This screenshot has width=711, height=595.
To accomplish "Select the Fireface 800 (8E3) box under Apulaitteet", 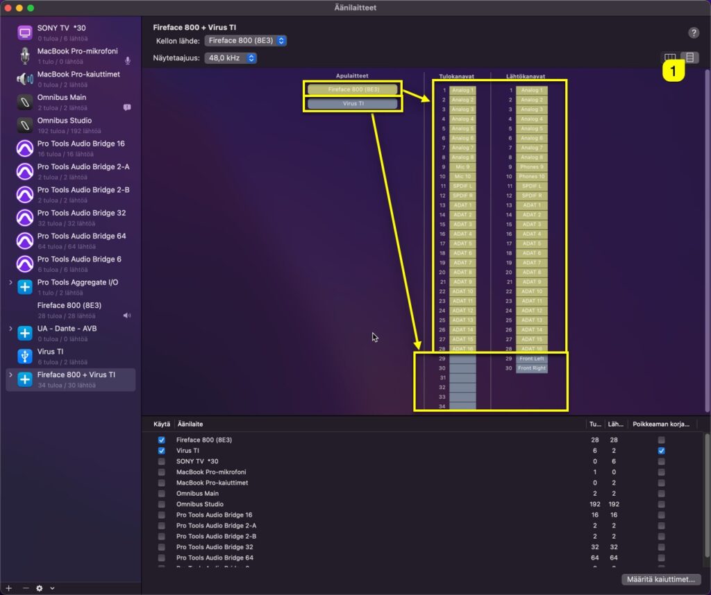I will 353,89.
